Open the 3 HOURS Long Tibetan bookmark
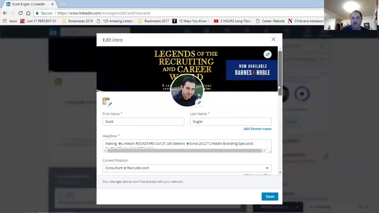 pos(233,21)
